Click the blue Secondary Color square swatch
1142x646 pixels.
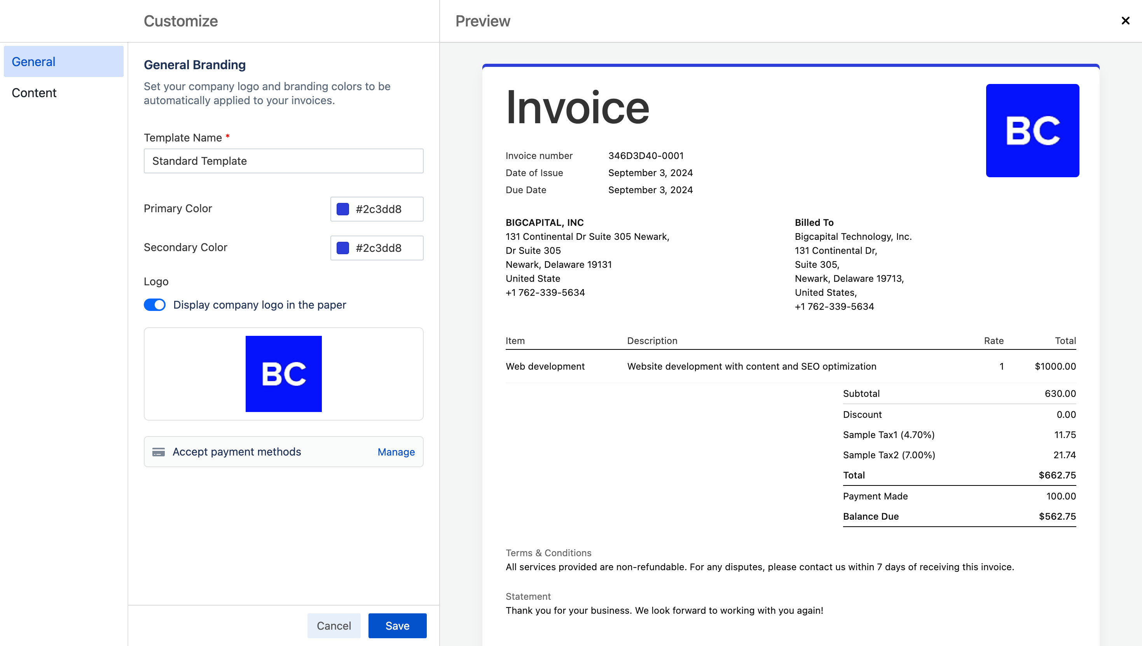(343, 248)
